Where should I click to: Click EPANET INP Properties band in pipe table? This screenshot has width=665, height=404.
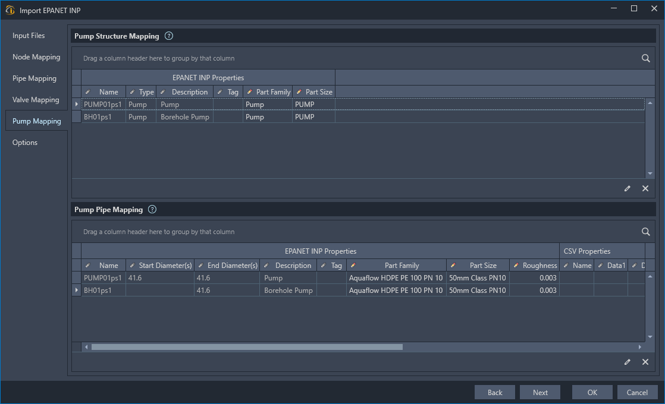coord(320,251)
